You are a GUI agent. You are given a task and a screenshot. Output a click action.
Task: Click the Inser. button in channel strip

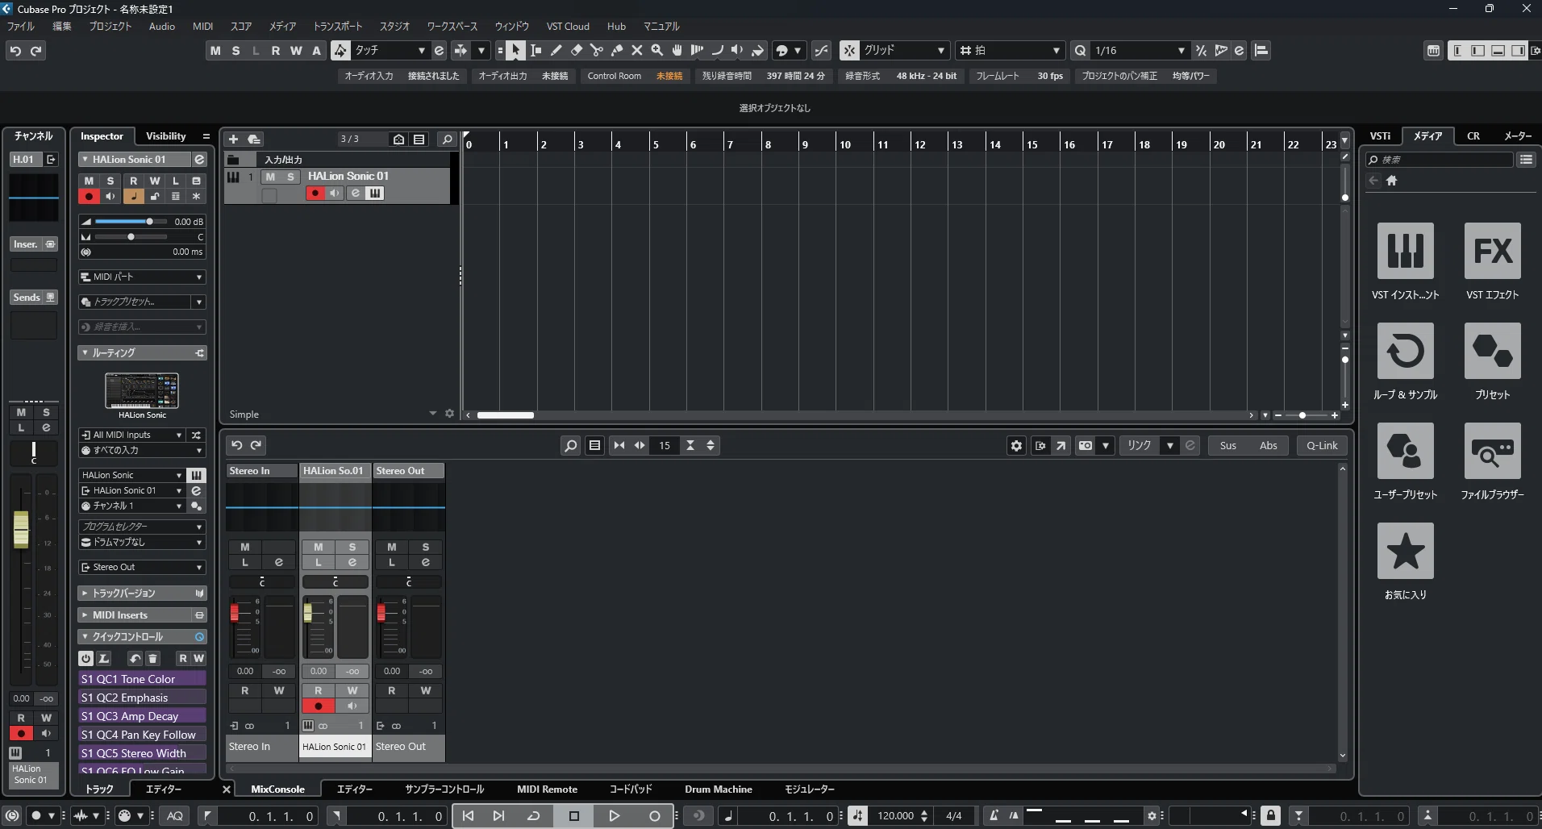point(25,244)
